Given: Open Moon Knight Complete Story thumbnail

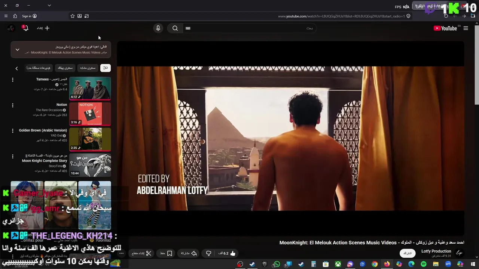Looking at the screenshot, I should click(x=90, y=165).
